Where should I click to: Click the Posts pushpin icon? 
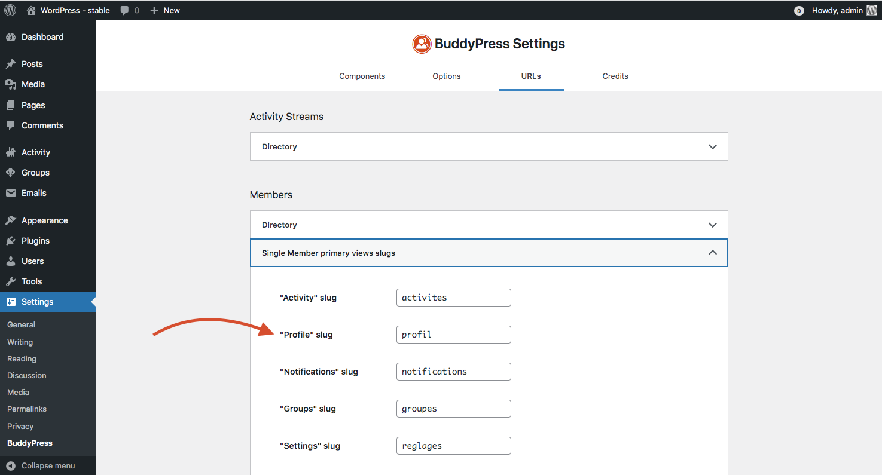point(11,64)
